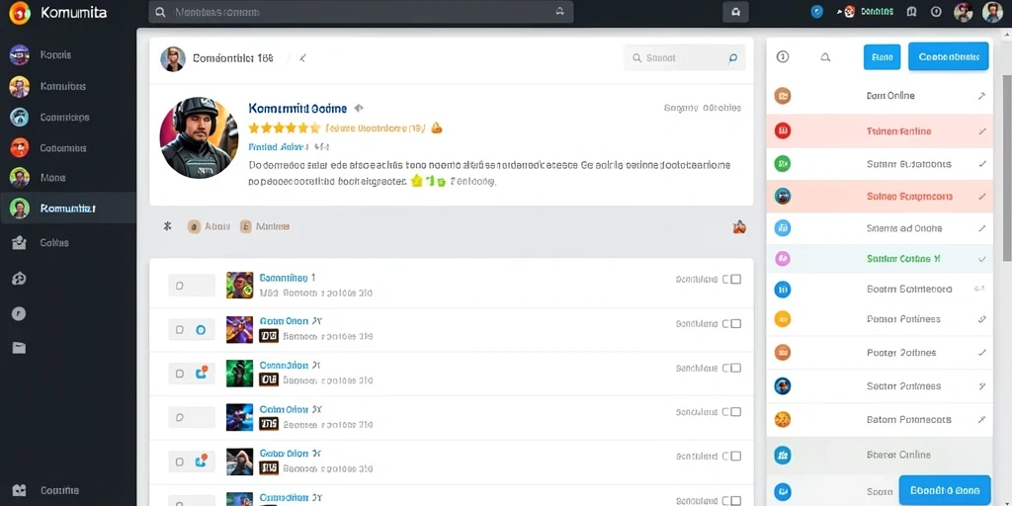Open the Kopaiis item's avatar in the sidebar

click(20, 55)
